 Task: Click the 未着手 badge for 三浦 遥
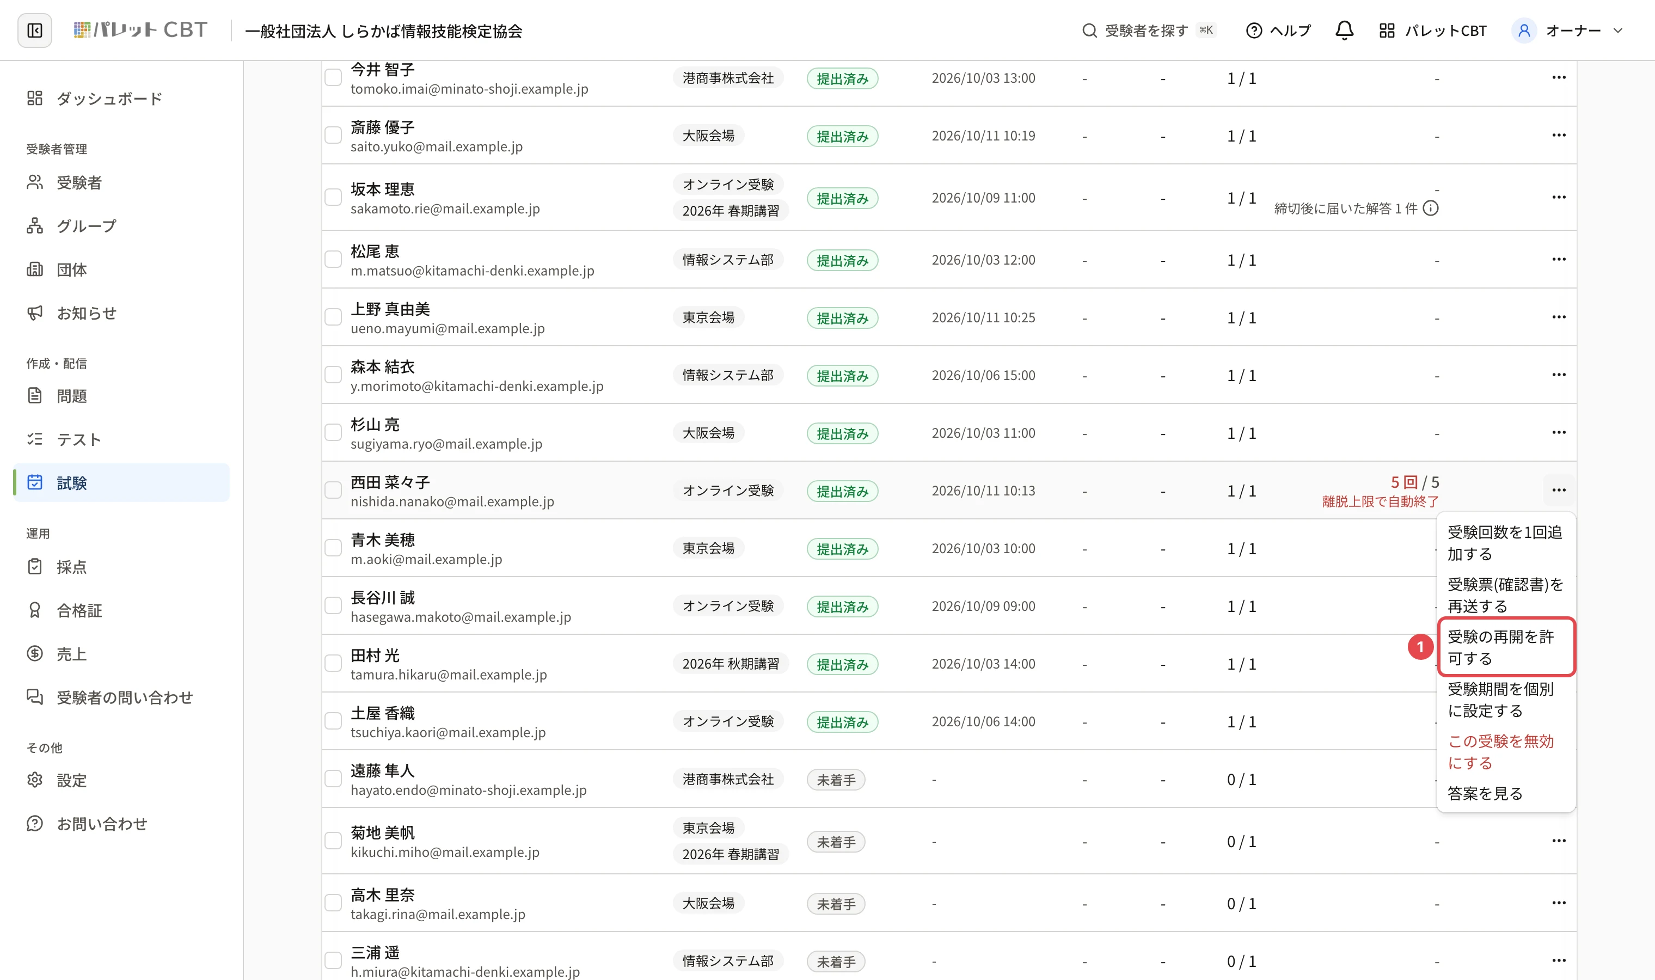tap(836, 961)
